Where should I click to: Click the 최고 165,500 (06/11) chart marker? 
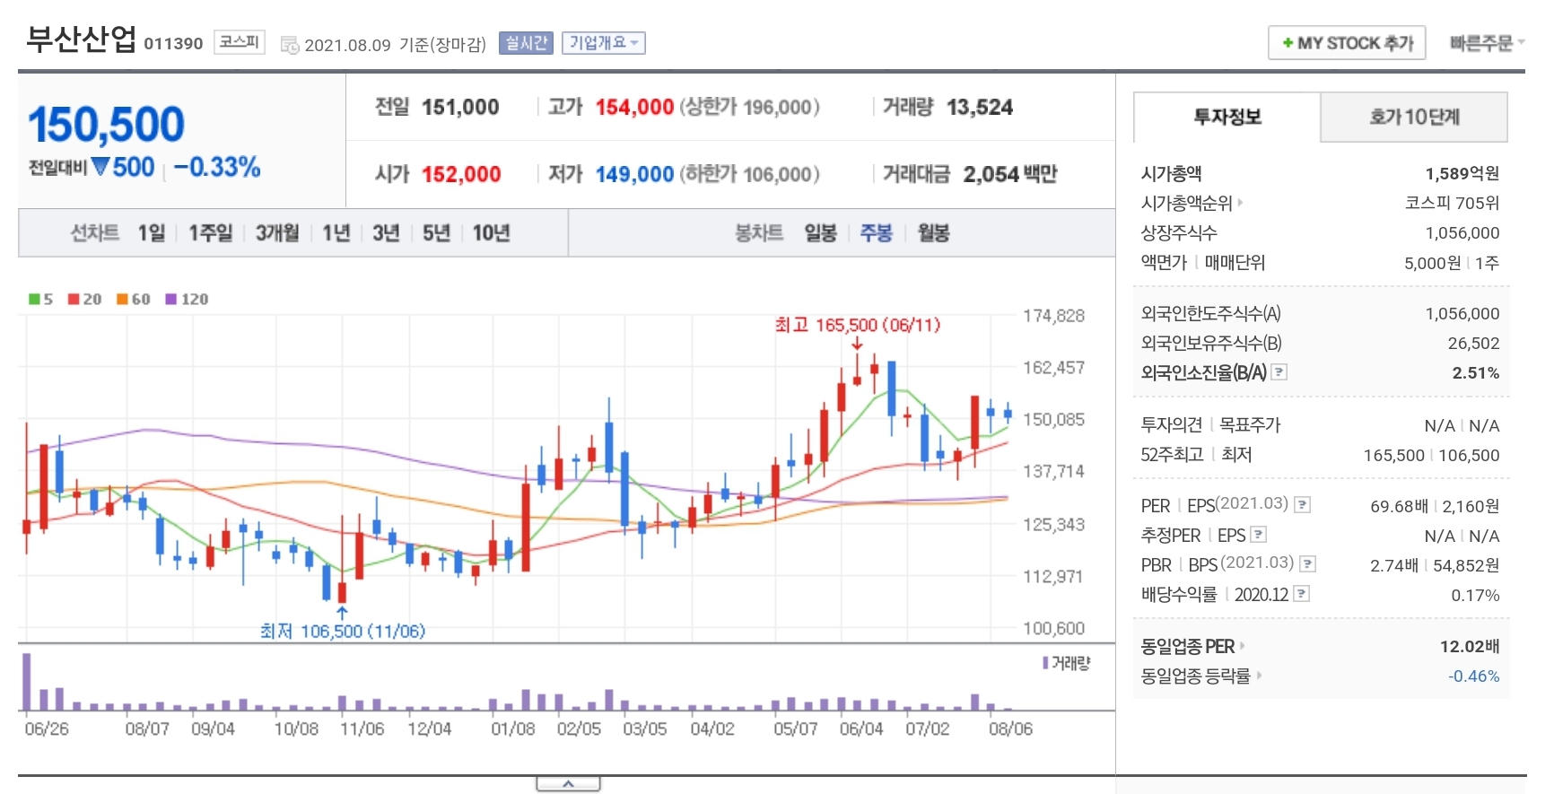click(x=857, y=325)
